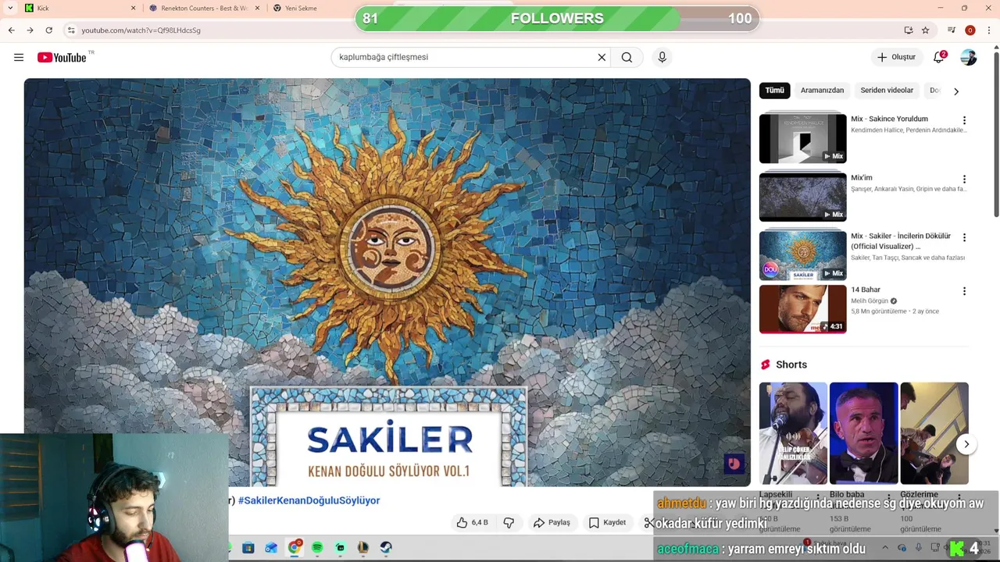Open the Mix - Sakince Yoruldum thumbnail

(x=802, y=138)
